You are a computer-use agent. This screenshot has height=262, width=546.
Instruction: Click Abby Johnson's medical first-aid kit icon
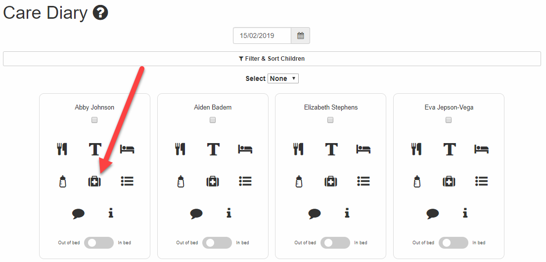[x=94, y=182]
